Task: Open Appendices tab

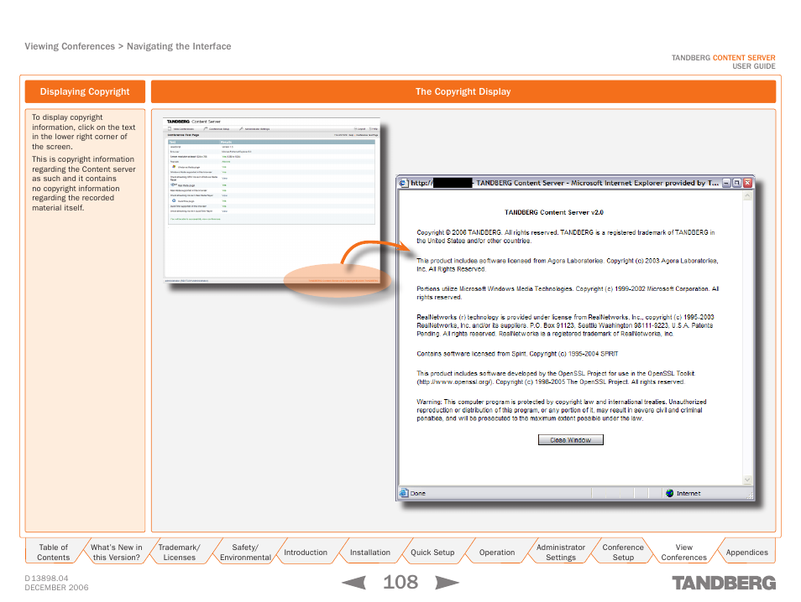Action: coord(747,552)
